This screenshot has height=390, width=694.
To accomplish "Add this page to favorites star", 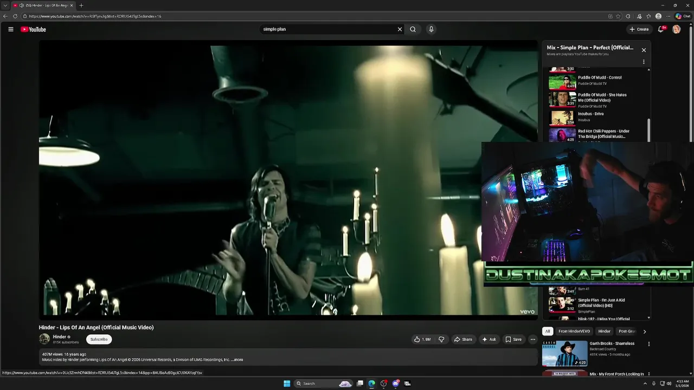I will (x=618, y=16).
